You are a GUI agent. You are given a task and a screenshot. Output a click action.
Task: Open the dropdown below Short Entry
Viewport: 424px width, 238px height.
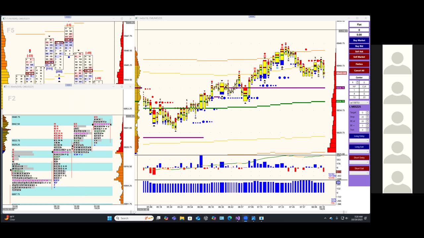click(x=359, y=162)
